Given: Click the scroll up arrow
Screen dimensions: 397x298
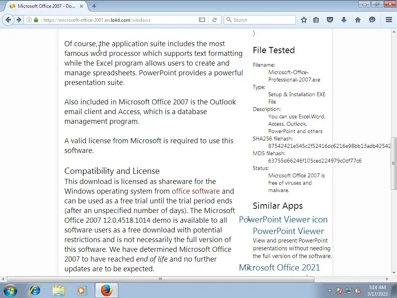Looking at the screenshot, I should click(x=394, y=32).
